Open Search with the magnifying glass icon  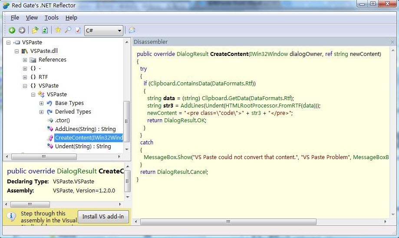[68, 30]
